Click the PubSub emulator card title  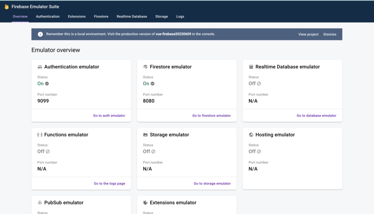(64, 203)
